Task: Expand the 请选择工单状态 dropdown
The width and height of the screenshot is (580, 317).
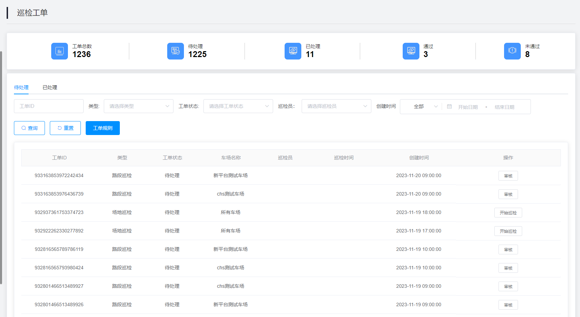Action: 238,106
